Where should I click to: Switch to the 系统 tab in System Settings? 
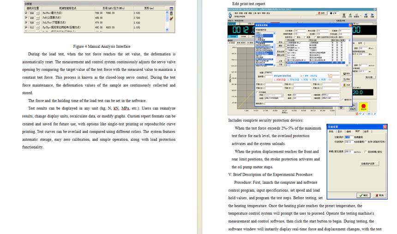pyautogui.click(x=331, y=131)
